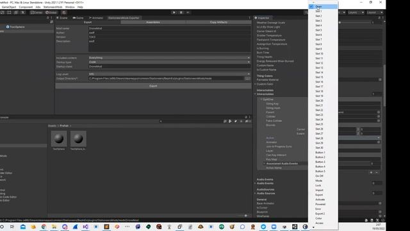410x231 pixels.
Task: Select the StationeersMods Exporter tab
Action: coord(124,18)
